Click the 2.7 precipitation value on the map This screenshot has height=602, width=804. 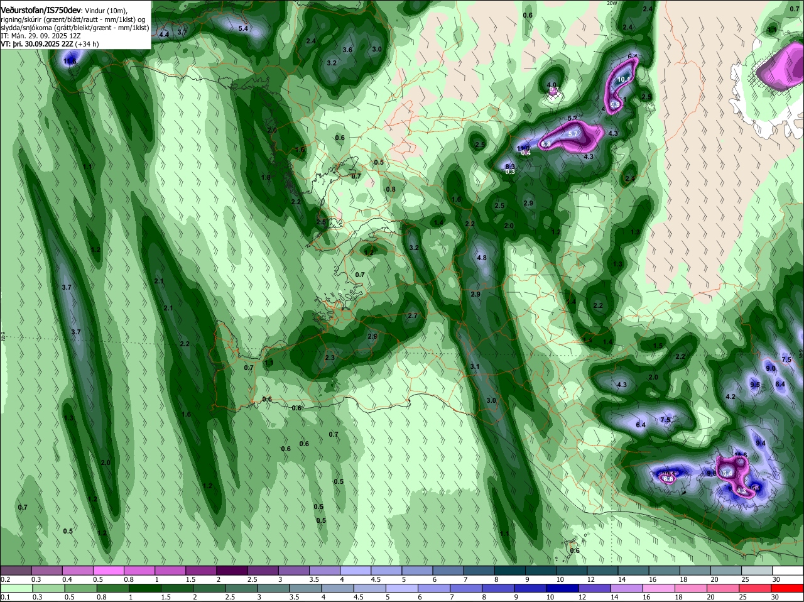coord(413,315)
